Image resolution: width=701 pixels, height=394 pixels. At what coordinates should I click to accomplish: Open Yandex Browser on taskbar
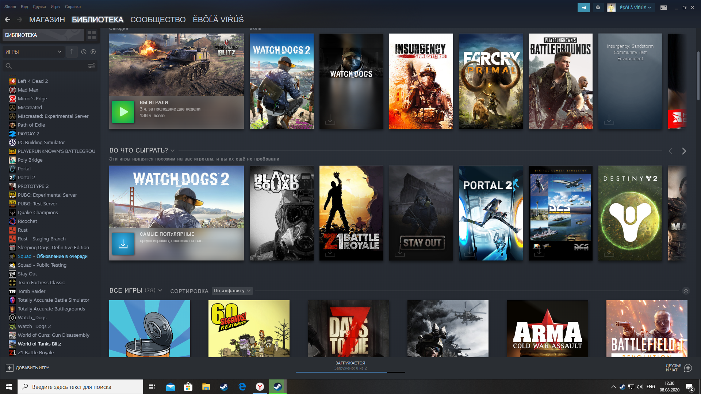pos(260,387)
